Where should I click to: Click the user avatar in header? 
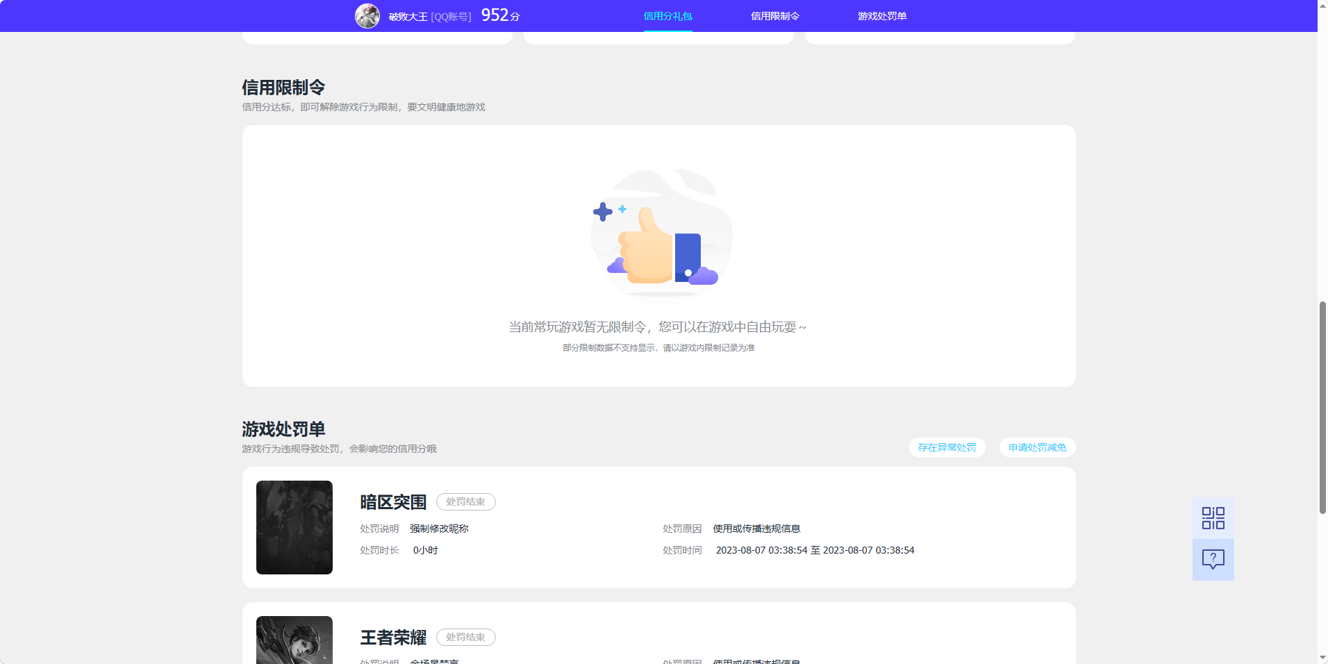(x=367, y=16)
